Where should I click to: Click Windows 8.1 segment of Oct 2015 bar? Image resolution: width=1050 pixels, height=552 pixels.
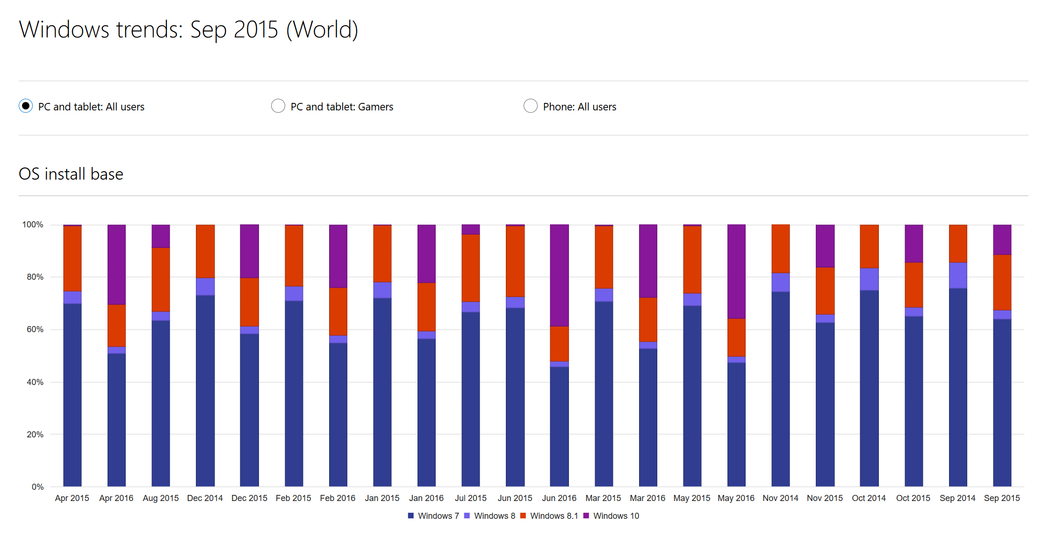coord(913,285)
